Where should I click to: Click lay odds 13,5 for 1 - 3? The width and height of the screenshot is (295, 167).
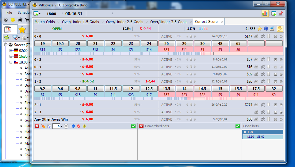pos(167,89)
